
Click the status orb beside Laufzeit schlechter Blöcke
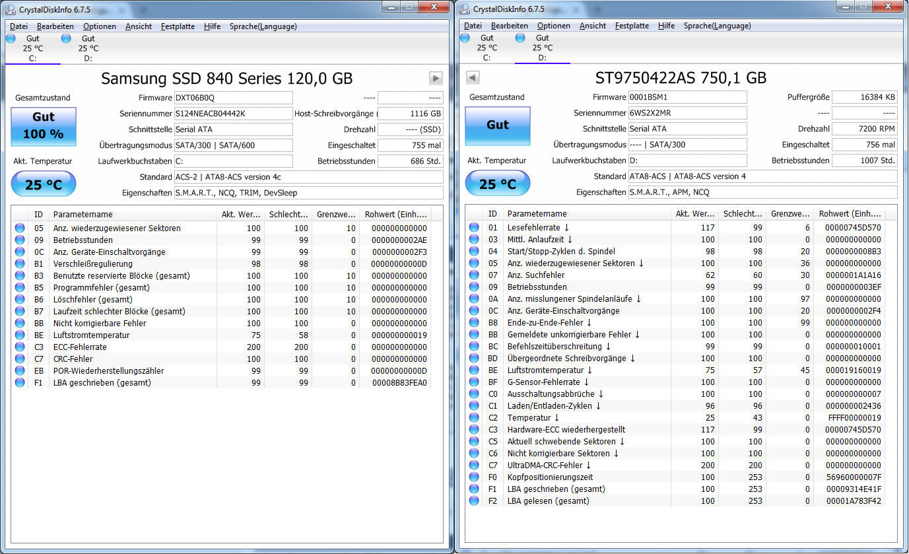pos(20,312)
